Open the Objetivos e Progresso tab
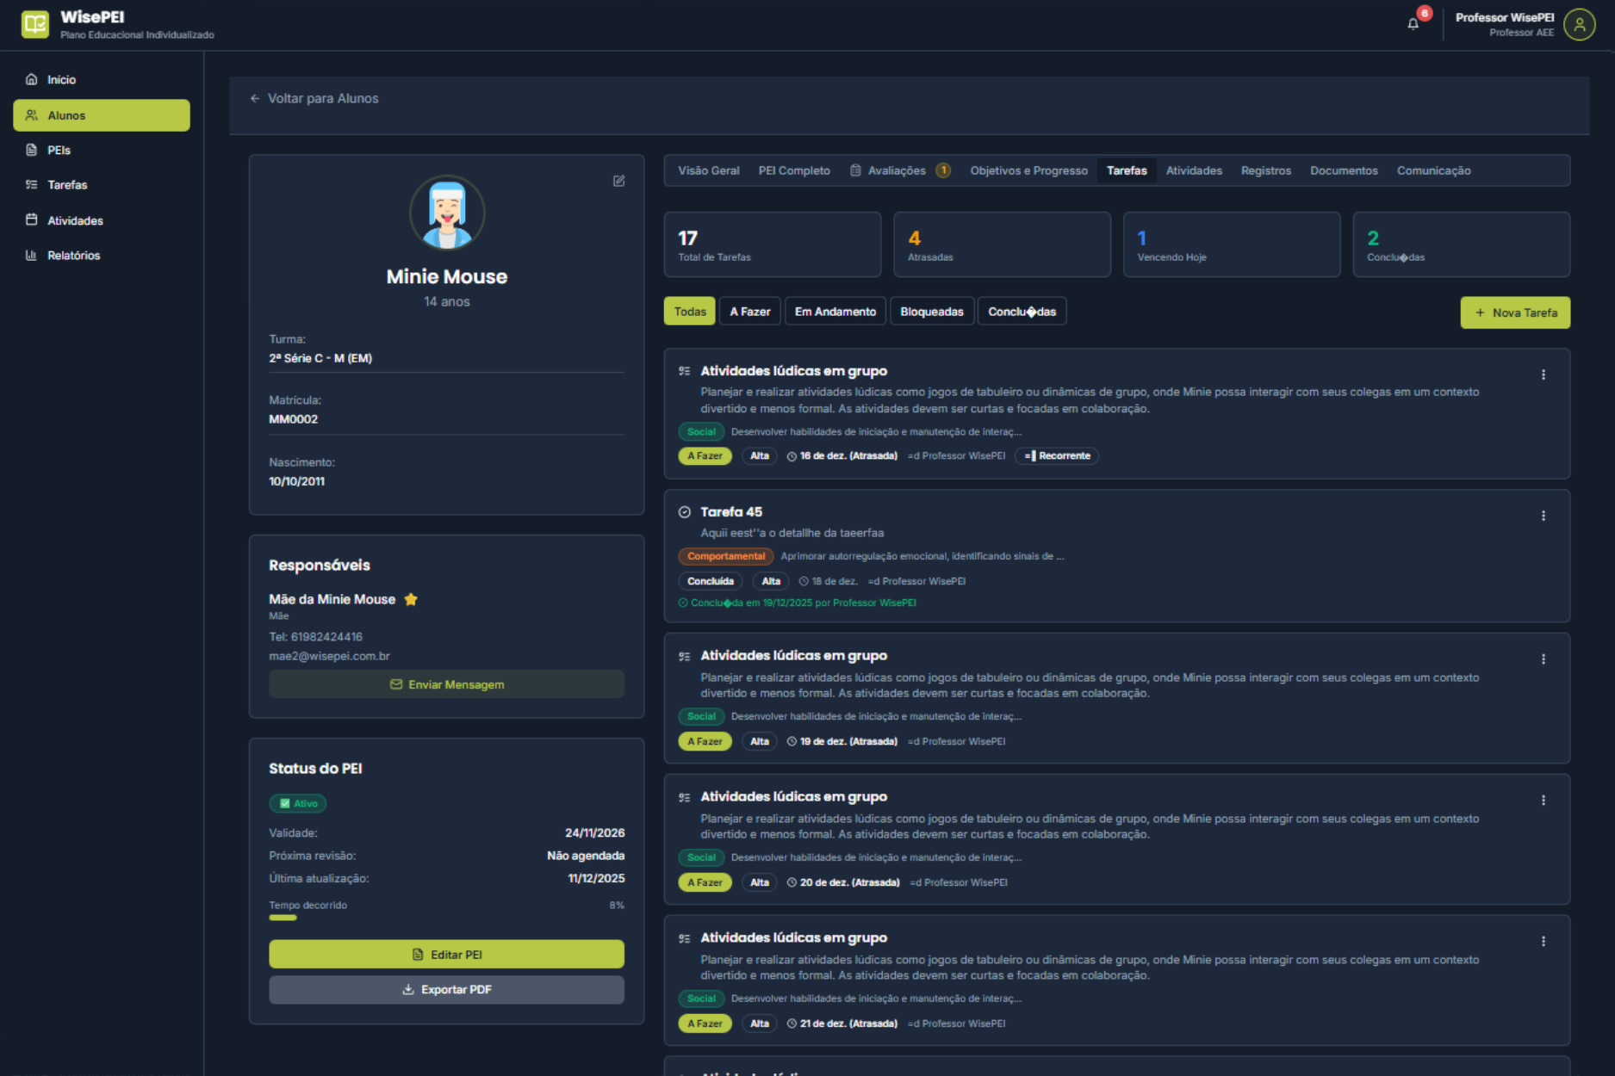Viewport: 1615px width, 1076px height. [x=1028, y=170]
